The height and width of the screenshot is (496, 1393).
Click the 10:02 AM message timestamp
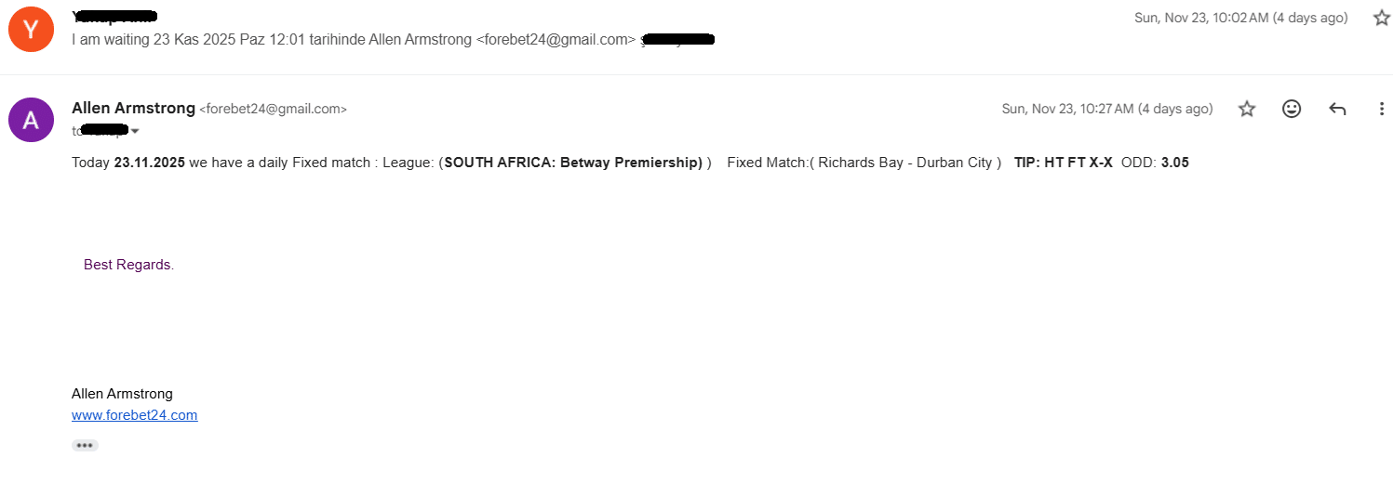pyautogui.click(x=1240, y=18)
